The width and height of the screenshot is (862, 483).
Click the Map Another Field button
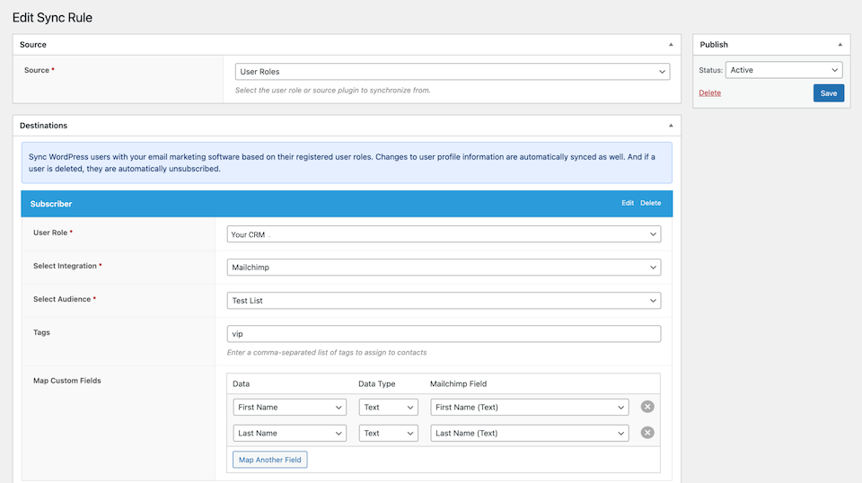point(270,460)
